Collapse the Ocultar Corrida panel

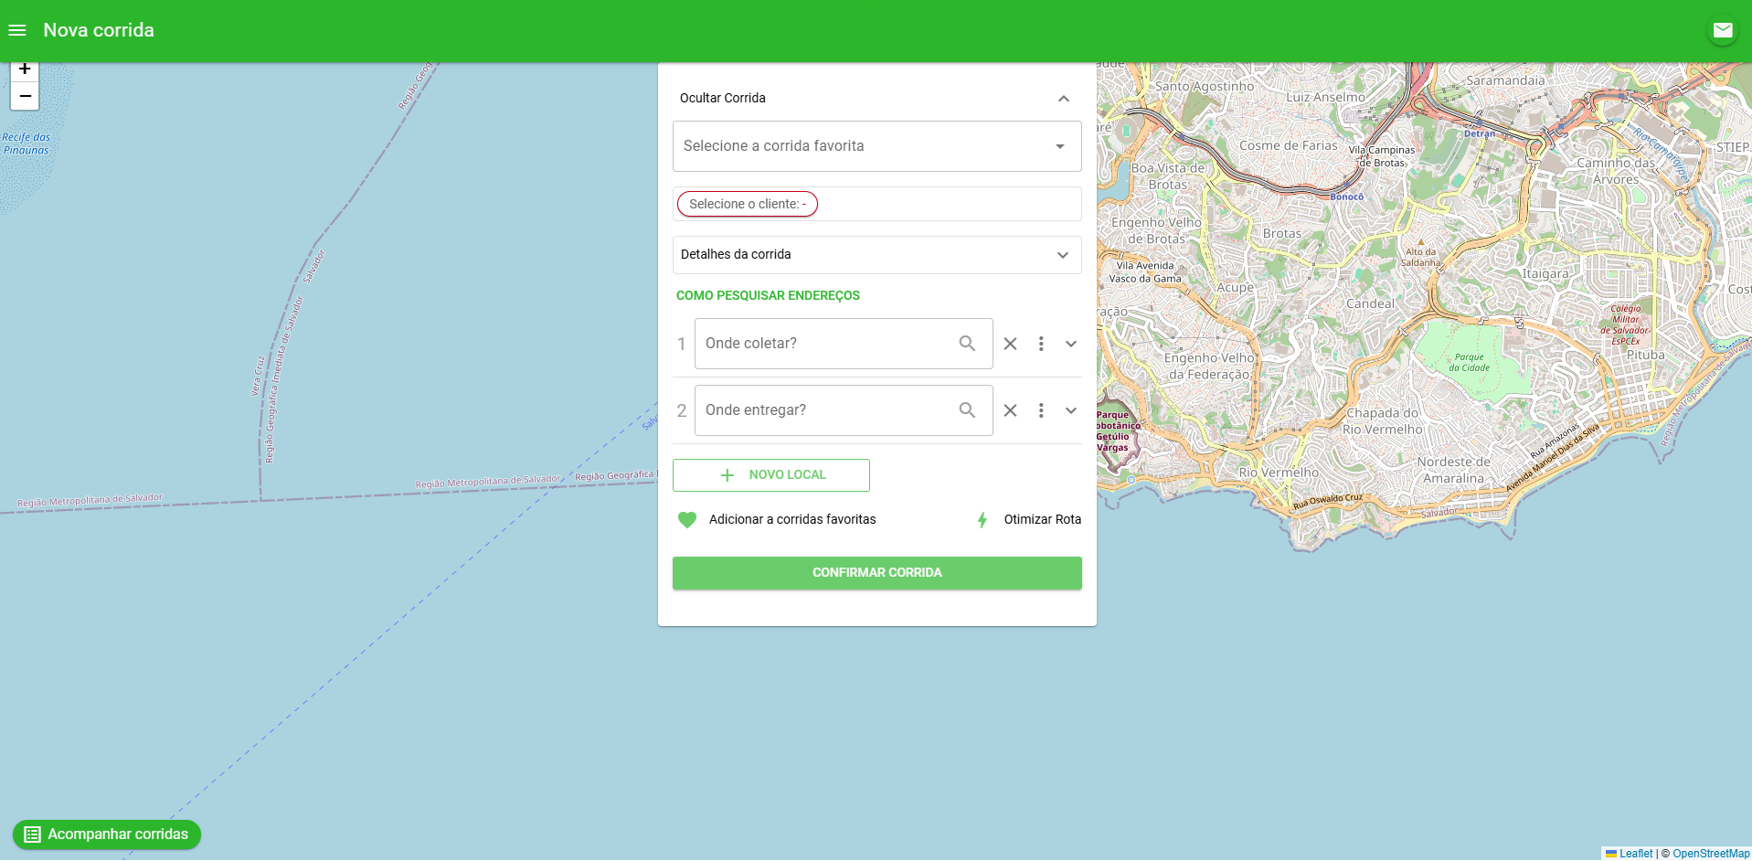coord(1064,99)
